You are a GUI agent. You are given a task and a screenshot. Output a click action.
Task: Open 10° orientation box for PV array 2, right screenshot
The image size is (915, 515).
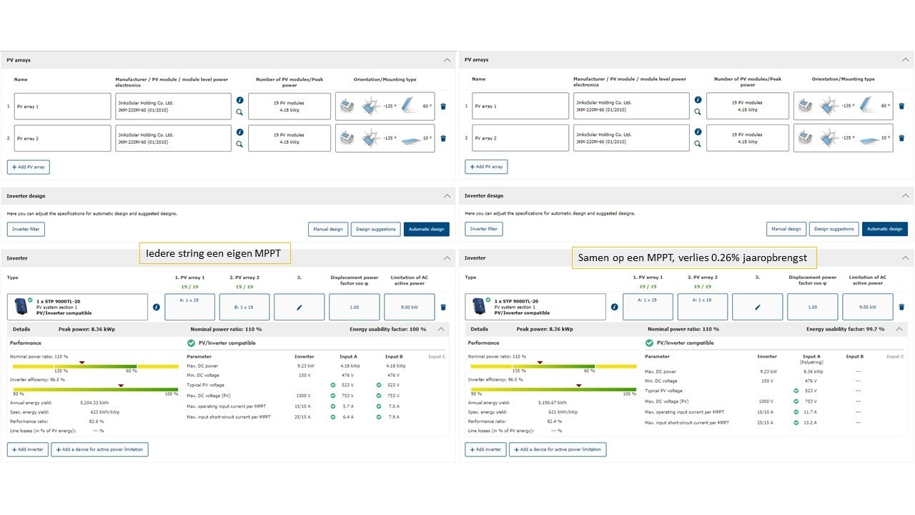[844, 138]
